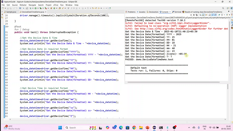Viewport: 233px width, 131px height.
Task: Click the New file toolbar icon
Action: click(3, 8)
